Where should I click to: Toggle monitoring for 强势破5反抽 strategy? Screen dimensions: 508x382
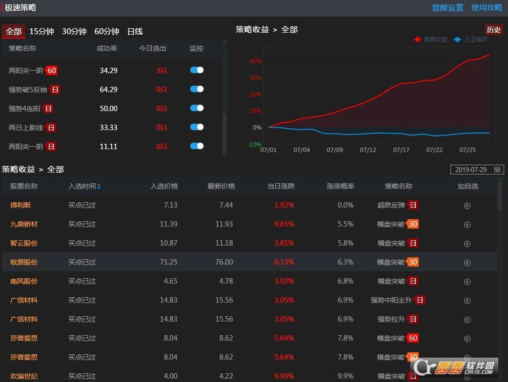click(197, 89)
